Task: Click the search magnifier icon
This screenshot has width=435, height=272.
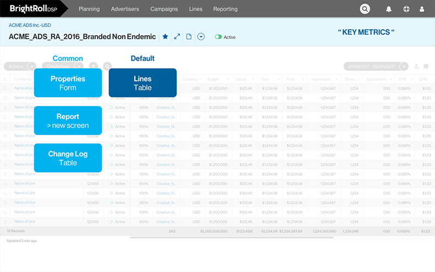Action: pyautogui.click(x=365, y=9)
